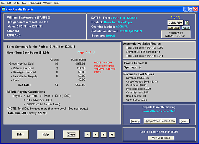This screenshot has width=199, height=144.
Task: Click the app icon in title bar
Action: point(4,9)
